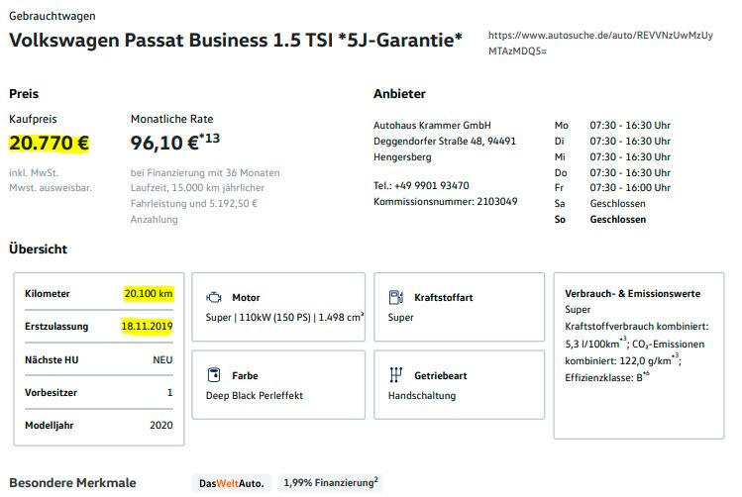The height and width of the screenshot is (497, 742).
Task: Click the Preis section heading
Action: pos(24,94)
